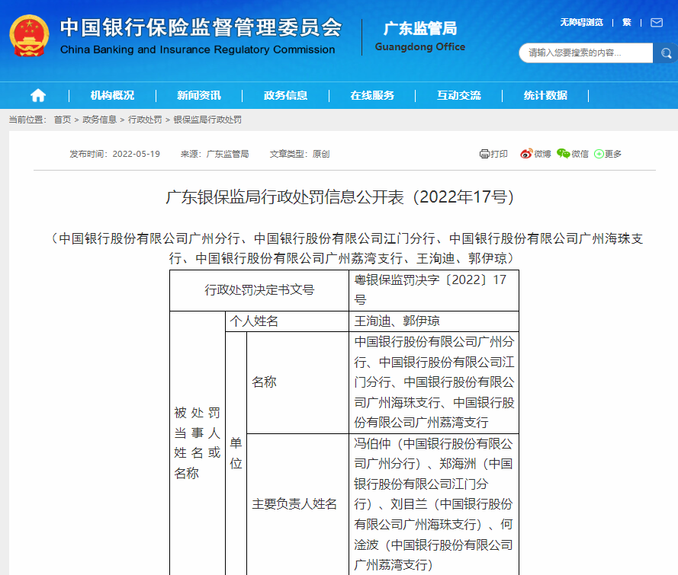Click the green plus 更多 icon
The image size is (678, 575).
(599, 154)
